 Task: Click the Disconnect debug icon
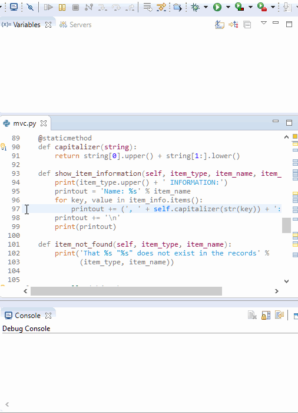pos(89,7)
